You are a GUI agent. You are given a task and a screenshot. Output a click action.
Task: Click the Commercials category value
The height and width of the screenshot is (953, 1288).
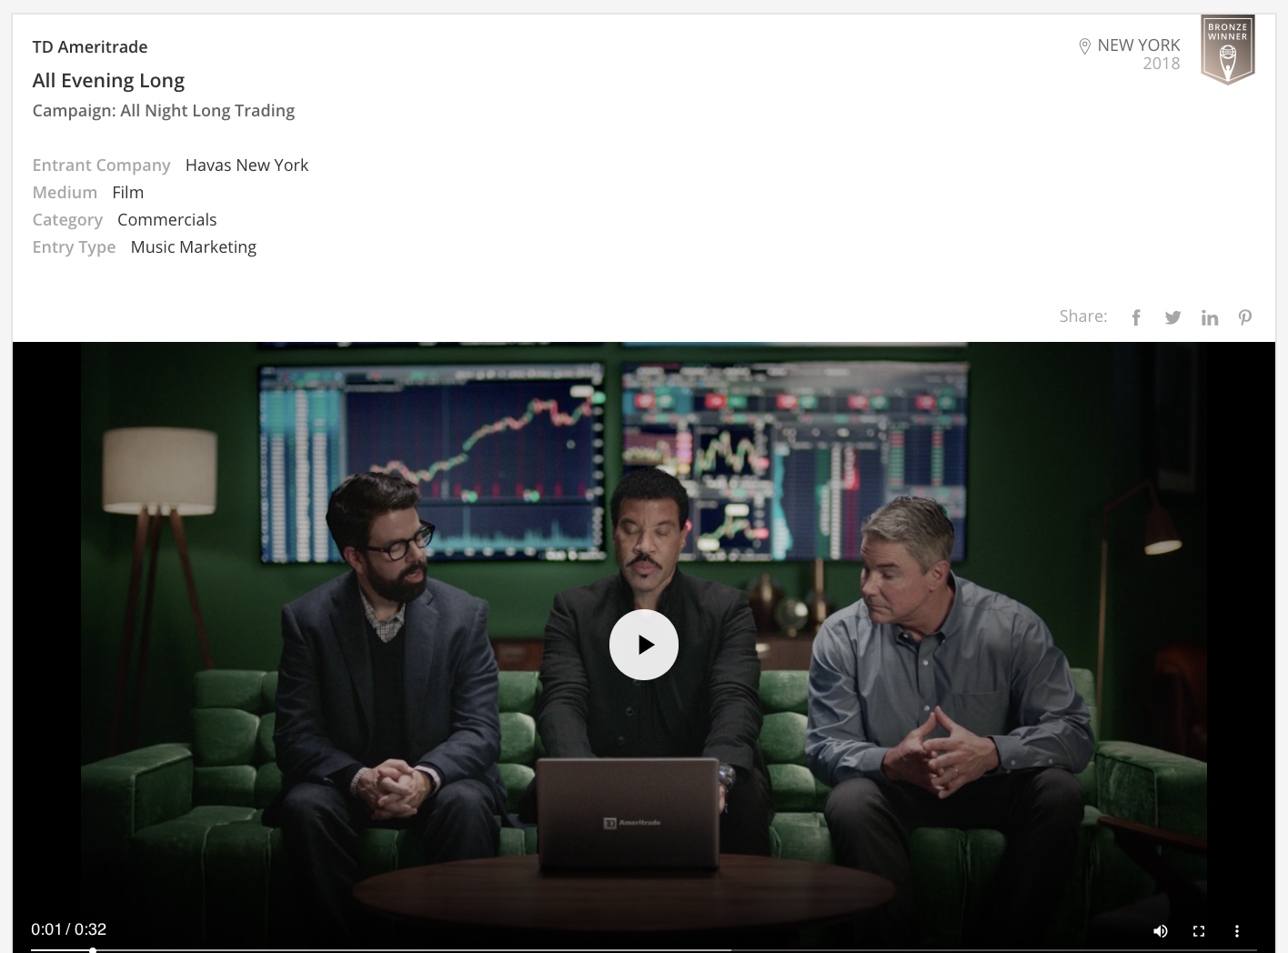[167, 219]
